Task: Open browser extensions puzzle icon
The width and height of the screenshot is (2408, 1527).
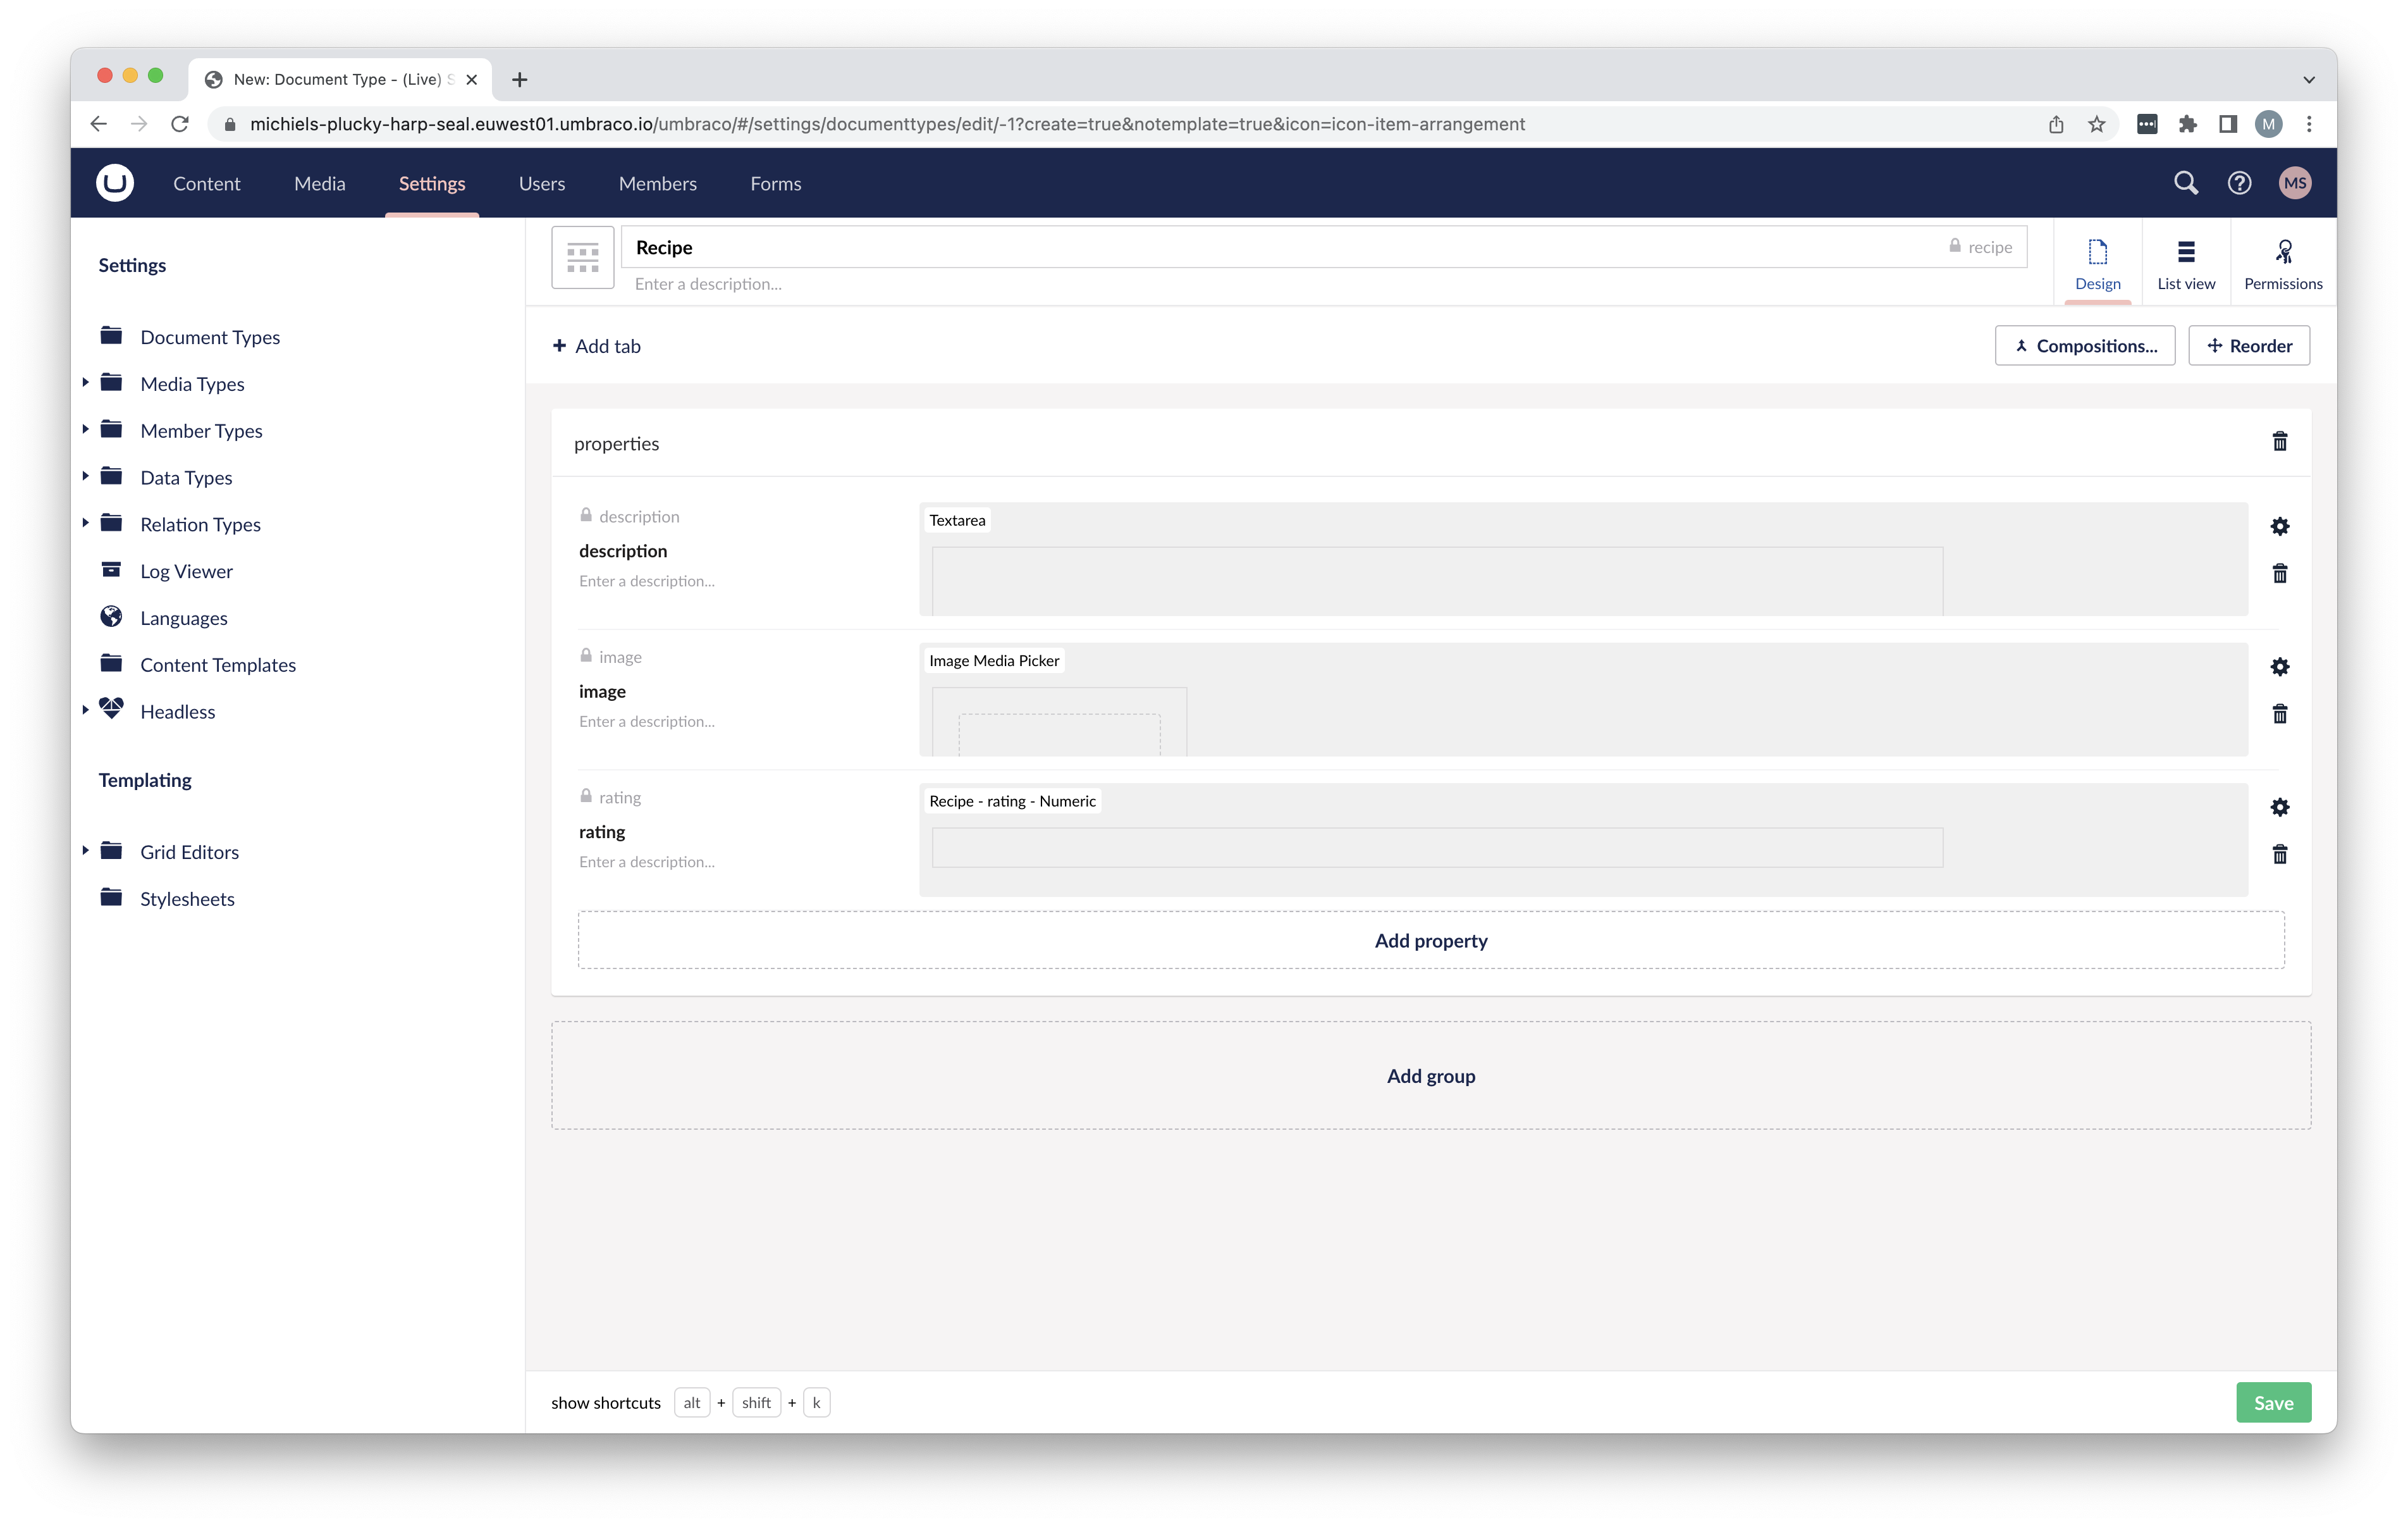Action: click(2188, 124)
